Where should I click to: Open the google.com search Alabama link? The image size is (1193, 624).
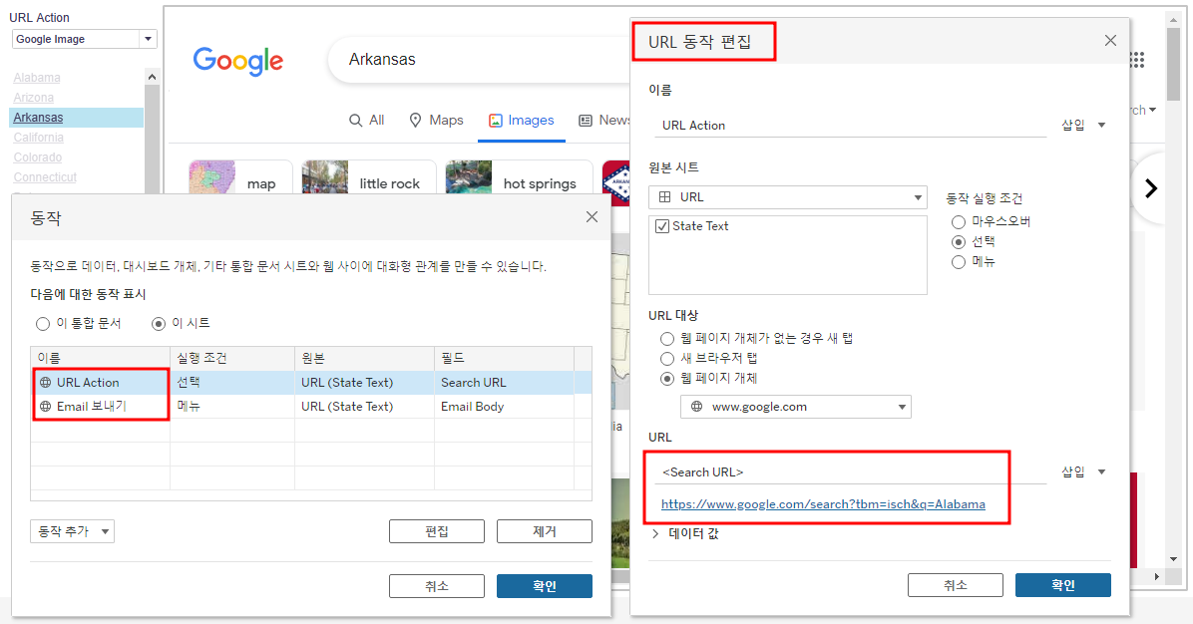pyautogui.click(x=823, y=504)
